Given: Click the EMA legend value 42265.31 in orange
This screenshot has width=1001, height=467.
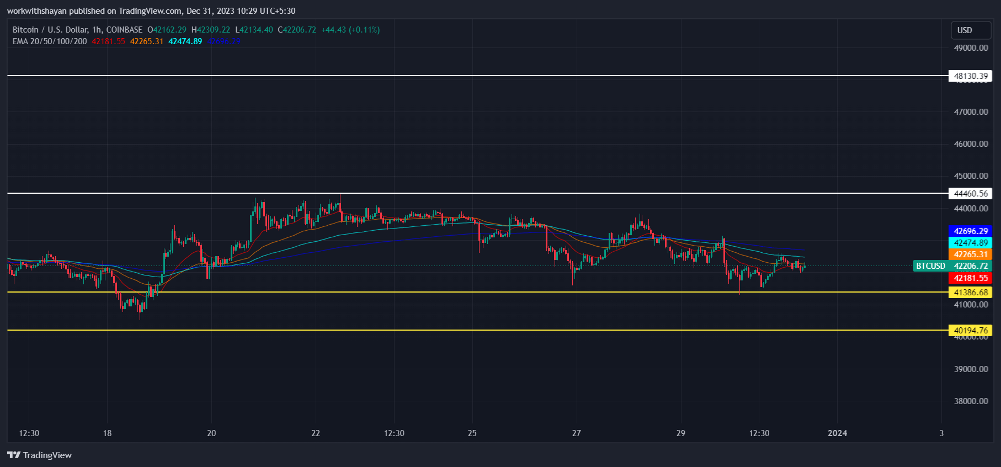Looking at the screenshot, I should point(147,41).
